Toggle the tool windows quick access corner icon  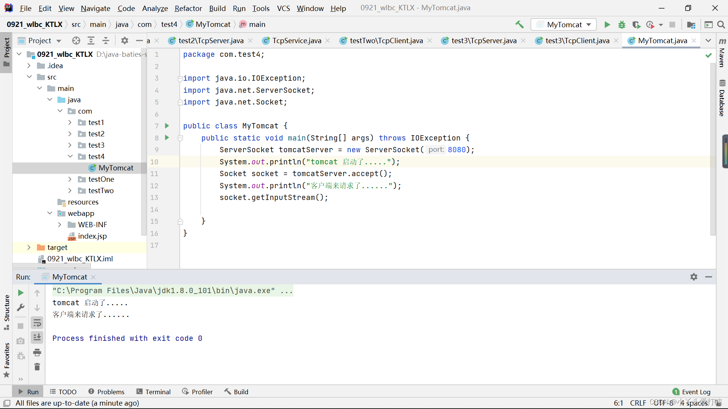coord(7,403)
